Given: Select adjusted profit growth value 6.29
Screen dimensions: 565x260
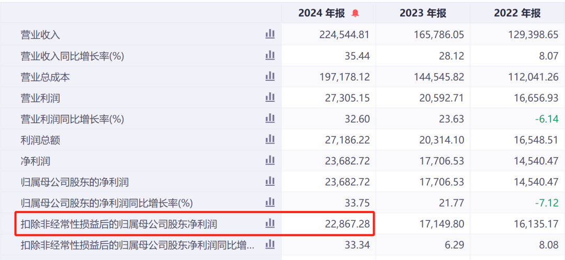Looking at the screenshot, I should coord(455,245).
